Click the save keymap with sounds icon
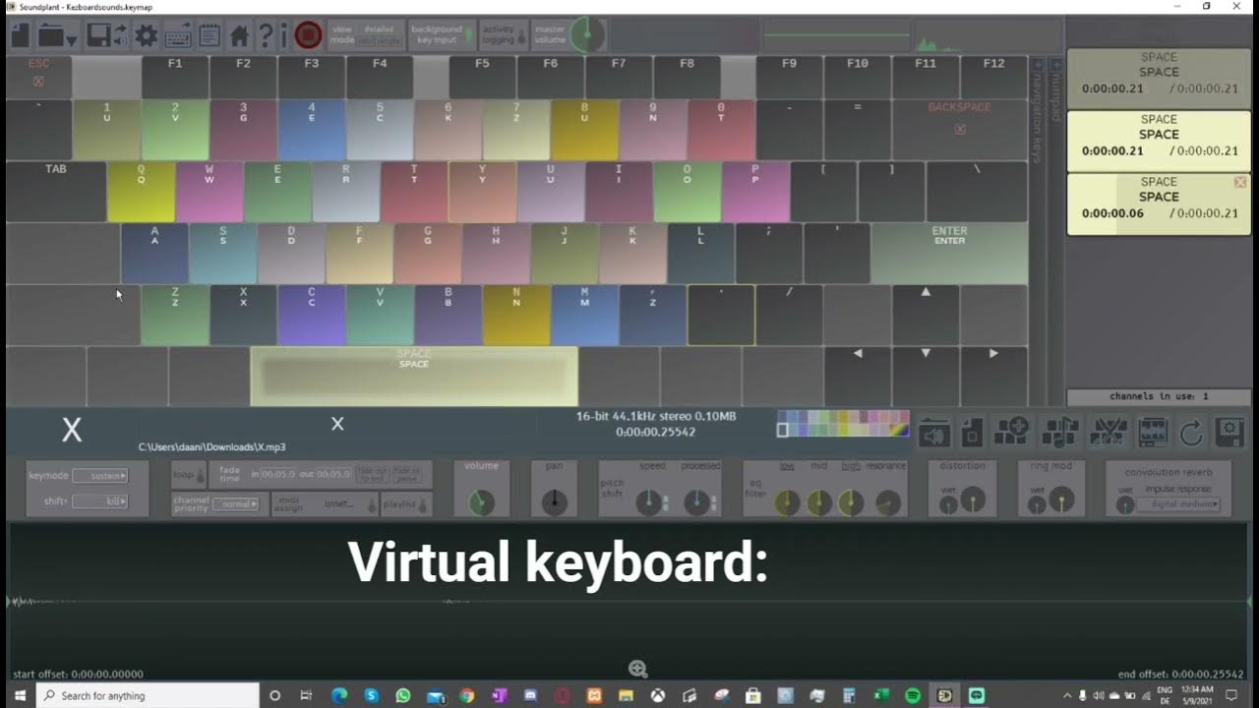1259x708 pixels. pyautogui.click(x=120, y=36)
